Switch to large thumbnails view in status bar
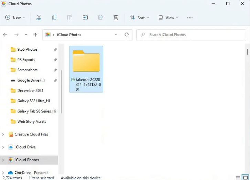Viewport: 250px width, 180px height. [245, 178]
